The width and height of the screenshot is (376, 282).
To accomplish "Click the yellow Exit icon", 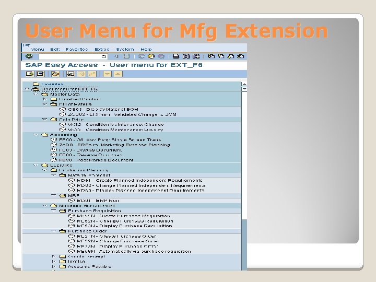I will point(151,56).
